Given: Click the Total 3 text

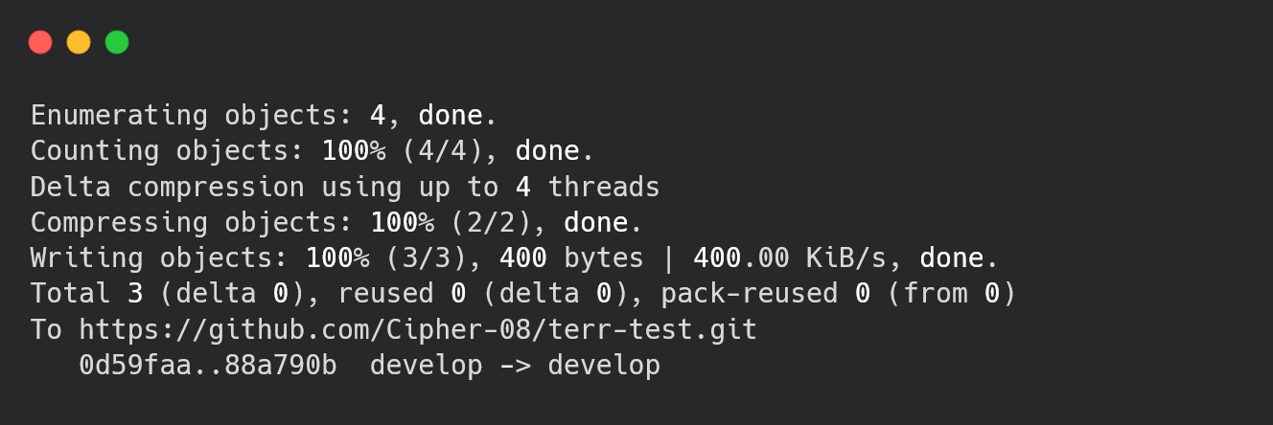Looking at the screenshot, I should (x=86, y=294).
